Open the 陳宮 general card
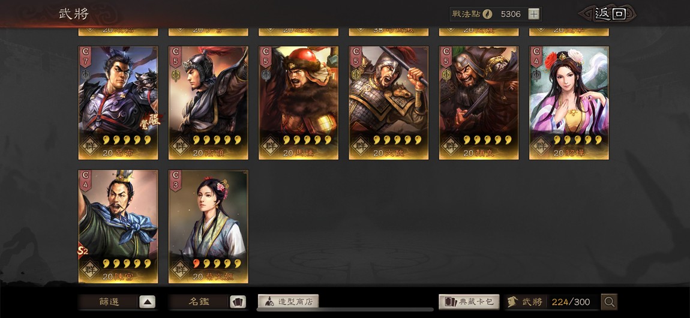Viewport: 690px width, 318px height. click(x=118, y=226)
